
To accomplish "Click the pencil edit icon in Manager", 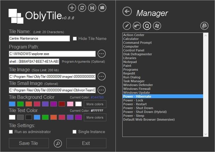I will coord(127,26).
